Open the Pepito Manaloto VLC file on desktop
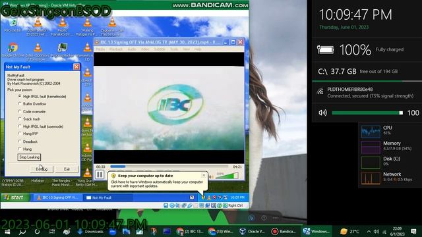Viewport: 422px width, 237px height. coord(63,27)
